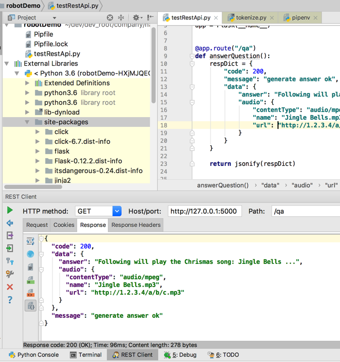Toggle View as Text response button
This screenshot has width=340, height=362.
click(x=30, y=267)
